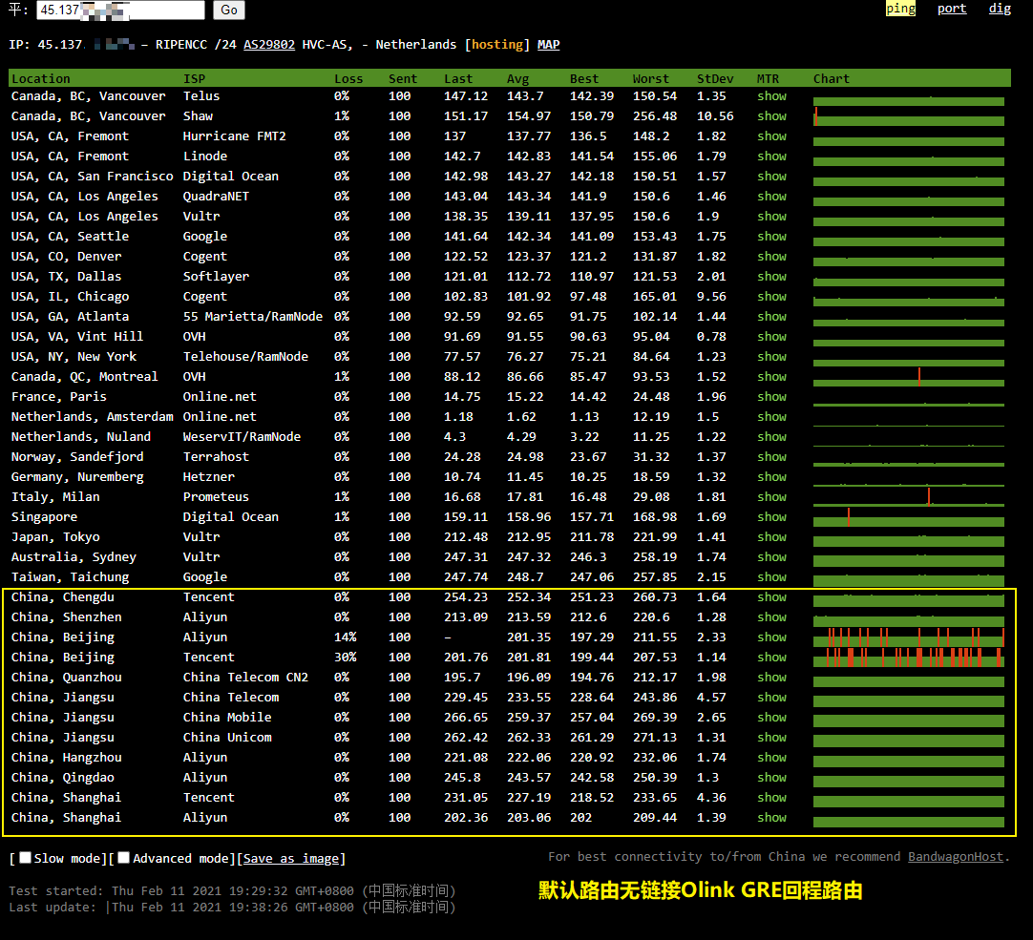
Task: Show MTR for Japan, Tokyo row
Action: [771, 537]
